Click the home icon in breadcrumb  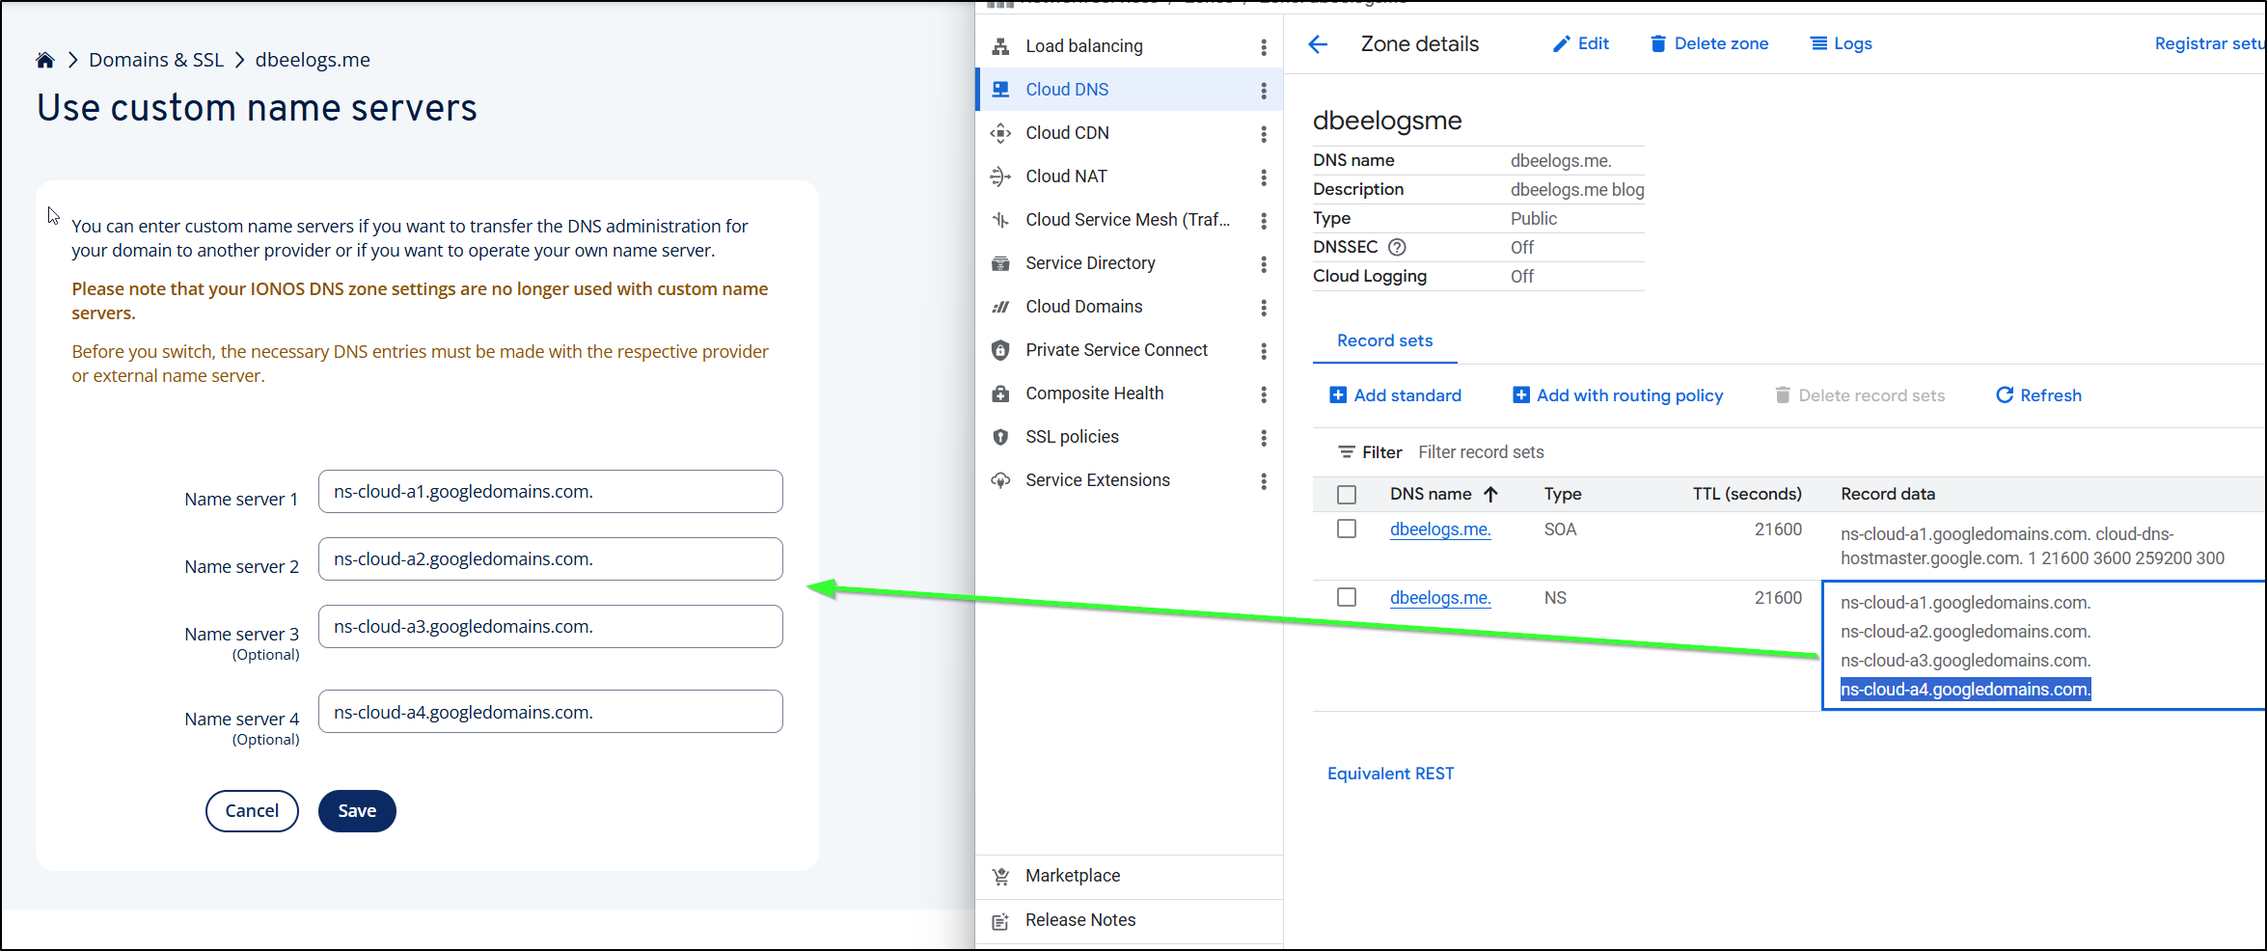[44, 60]
